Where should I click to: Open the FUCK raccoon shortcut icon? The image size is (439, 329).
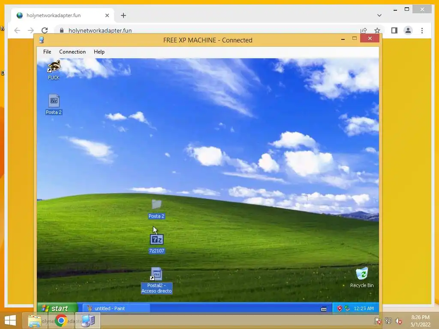pyautogui.click(x=54, y=67)
